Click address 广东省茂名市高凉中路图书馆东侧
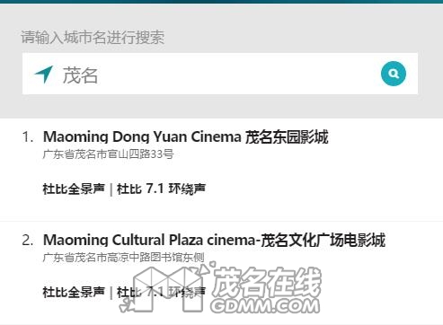The width and height of the screenshot is (443, 325). (123, 257)
